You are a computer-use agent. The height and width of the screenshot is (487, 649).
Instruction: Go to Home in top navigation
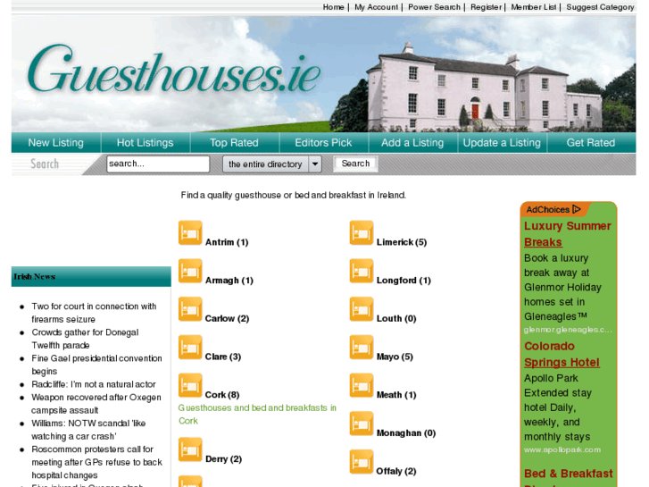334,7
